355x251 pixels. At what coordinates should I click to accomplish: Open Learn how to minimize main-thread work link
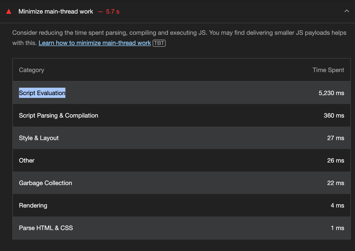tap(95, 43)
